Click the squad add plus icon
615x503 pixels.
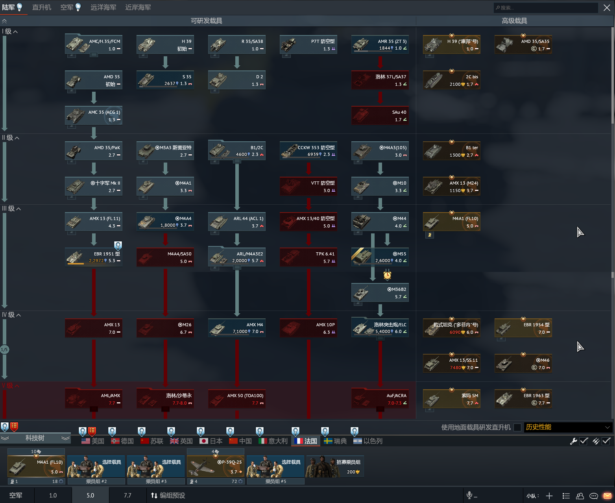[x=549, y=496]
